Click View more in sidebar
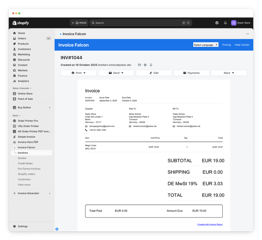 [24, 185]
